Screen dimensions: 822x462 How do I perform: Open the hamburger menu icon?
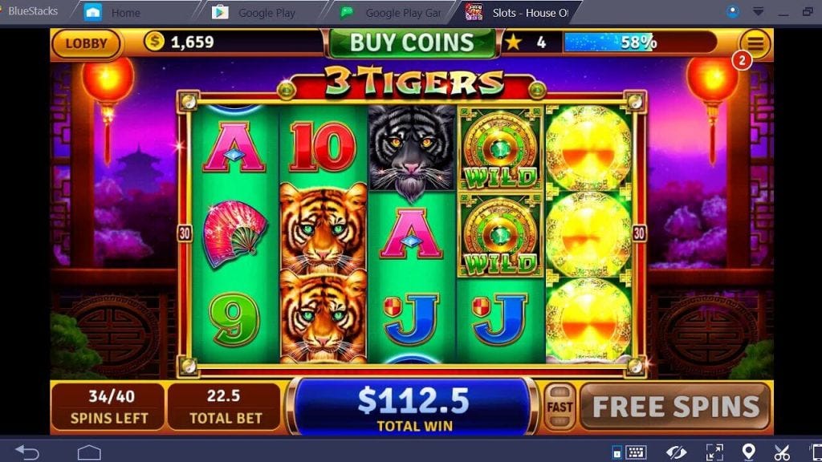click(755, 43)
